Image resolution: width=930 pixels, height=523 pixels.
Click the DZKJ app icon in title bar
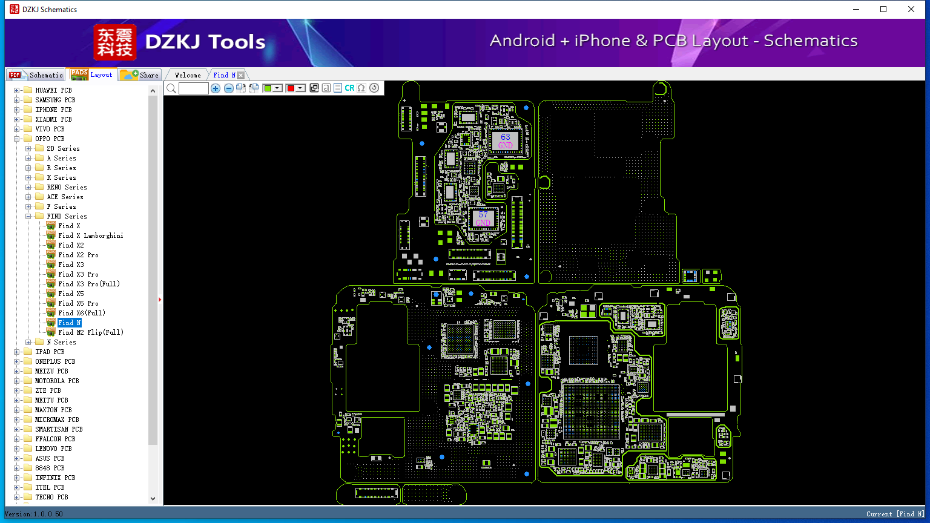click(14, 9)
